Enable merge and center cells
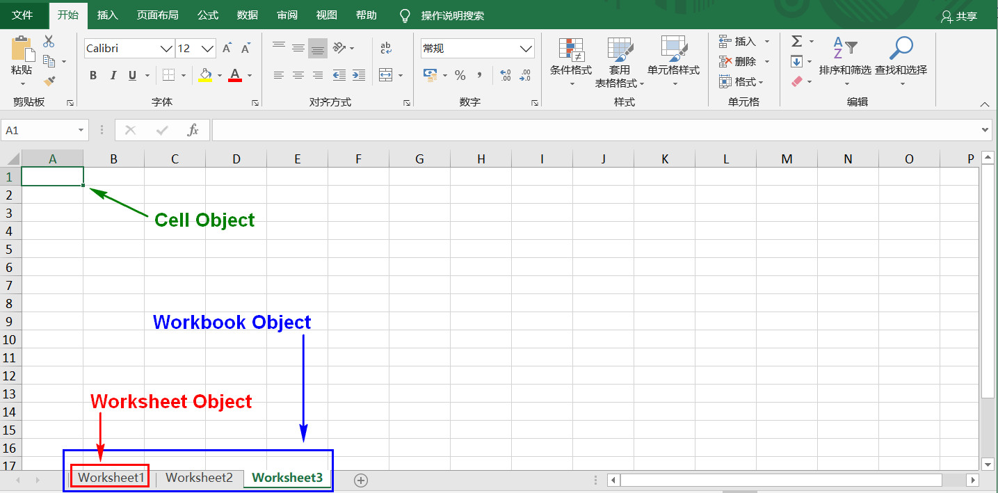Screen dimensions: 998x493 coord(387,75)
